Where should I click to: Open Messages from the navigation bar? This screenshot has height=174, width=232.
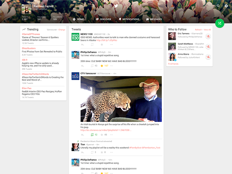click(x=154, y=19)
